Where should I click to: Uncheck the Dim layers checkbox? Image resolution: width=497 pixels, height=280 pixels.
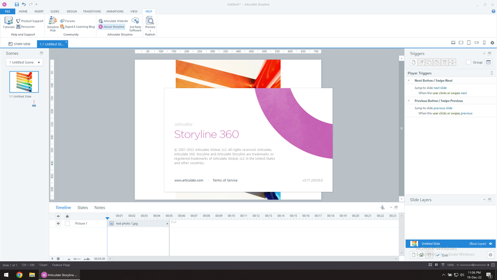click(438, 255)
